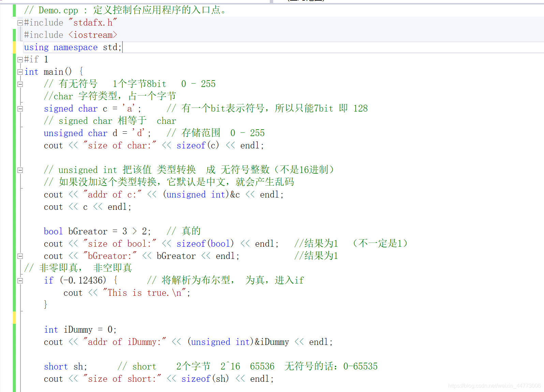
Task: Click the '2个字节 2^16 65536' comment
Action: tap(225, 366)
